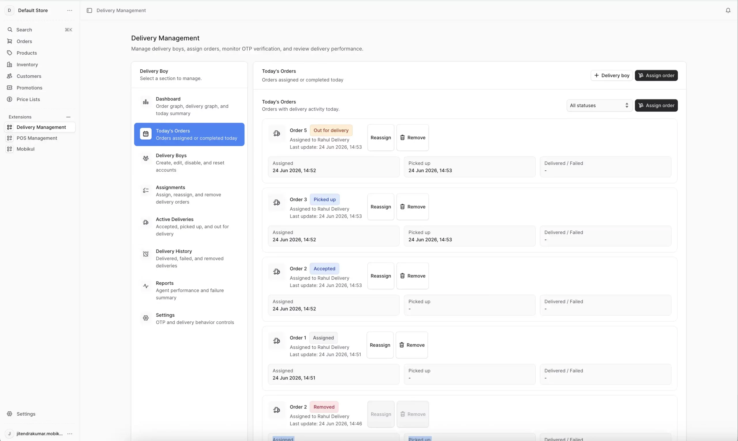Screen dimensions: 738x441
Task: Click the Active Deliveries scooter icon
Action: coord(146,223)
